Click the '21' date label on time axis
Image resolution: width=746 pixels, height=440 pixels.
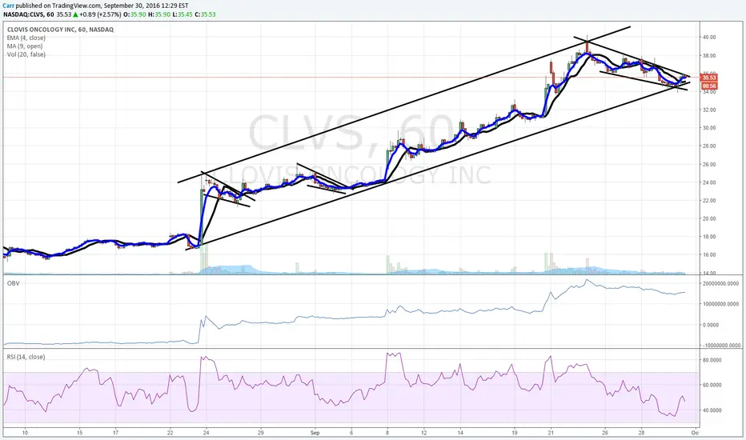tap(551, 433)
